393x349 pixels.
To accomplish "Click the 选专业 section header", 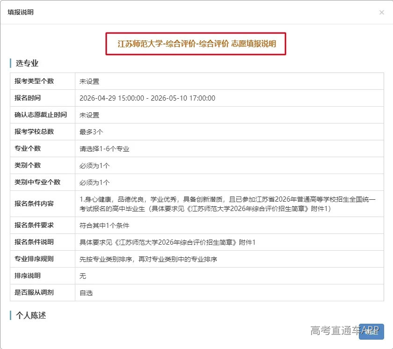I will 27,63.
